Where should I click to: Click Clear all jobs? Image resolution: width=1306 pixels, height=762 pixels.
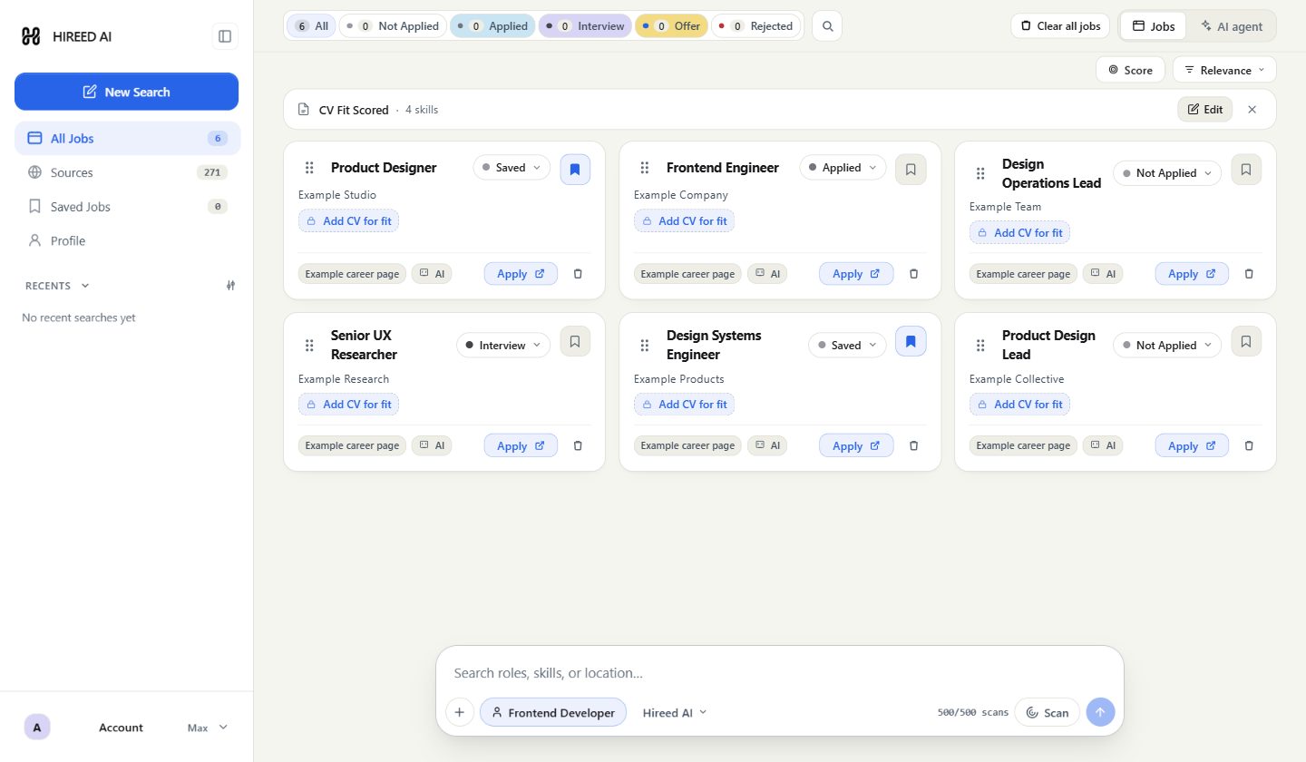pyautogui.click(x=1060, y=26)
